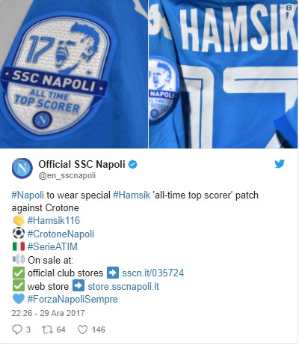299x346 pixels.
Task: Click the SSC Napoli profile avatar
Action: tap(22, 169)
